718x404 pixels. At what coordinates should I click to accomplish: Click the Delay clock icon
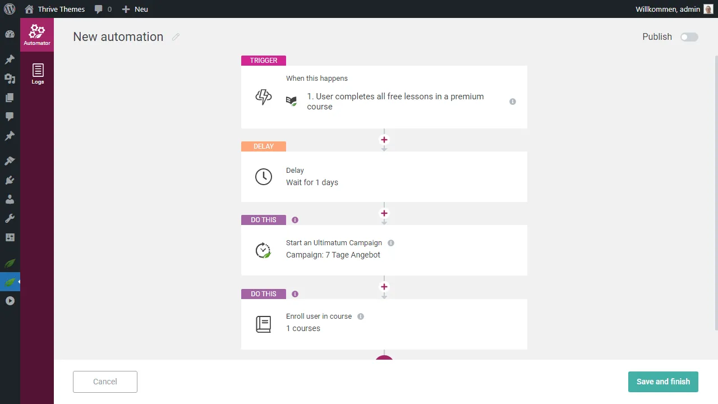tap(264, 177)
